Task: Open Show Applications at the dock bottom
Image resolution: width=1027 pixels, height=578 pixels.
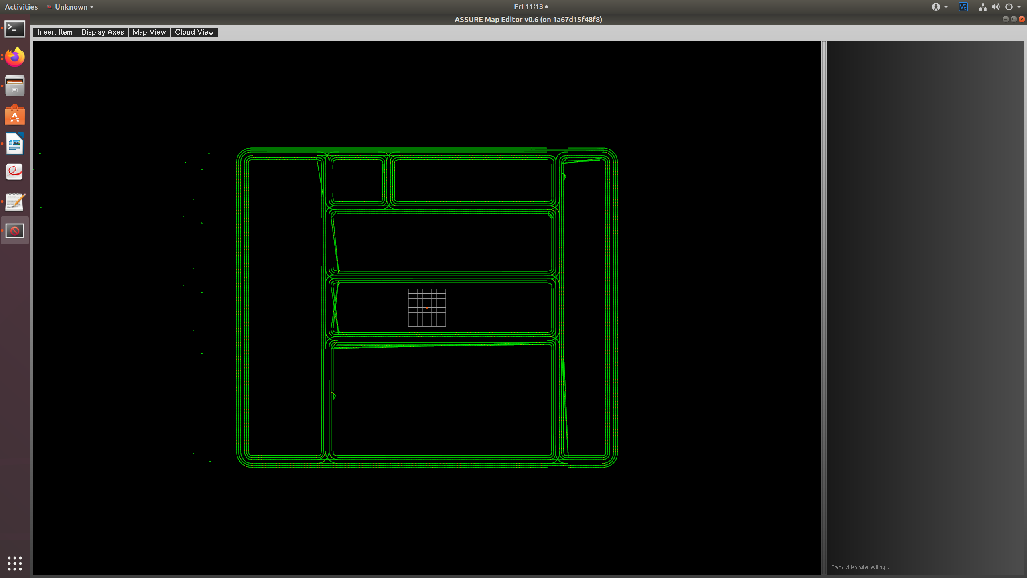Action: [14, 564]
